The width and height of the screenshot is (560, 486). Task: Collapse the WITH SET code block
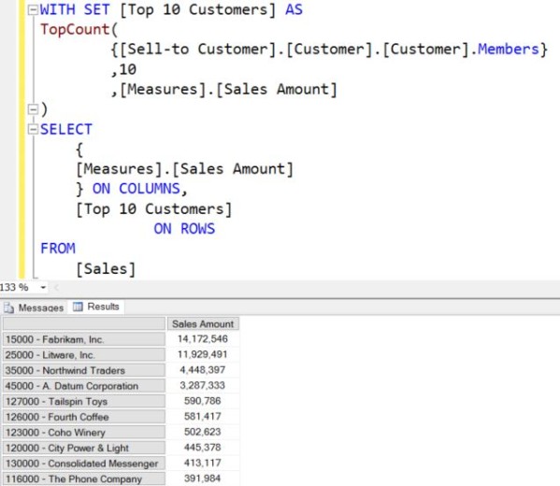point(33,9)
